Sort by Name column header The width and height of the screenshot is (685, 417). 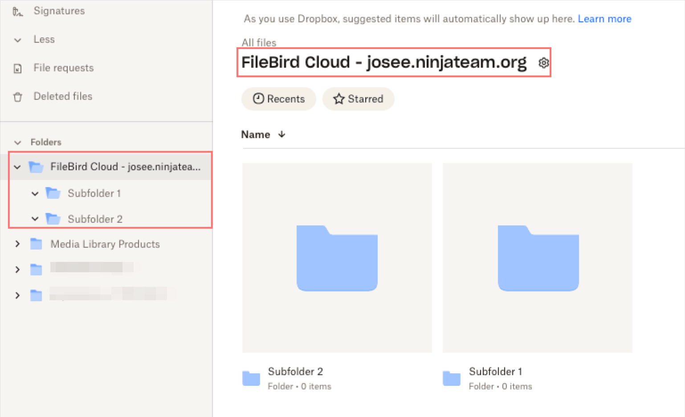[x=256, y=135]
